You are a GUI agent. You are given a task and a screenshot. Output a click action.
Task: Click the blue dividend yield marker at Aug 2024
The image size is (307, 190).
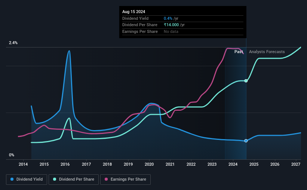[x=246, y=141]
